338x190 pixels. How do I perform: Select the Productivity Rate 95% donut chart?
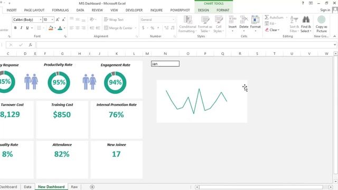59,82
